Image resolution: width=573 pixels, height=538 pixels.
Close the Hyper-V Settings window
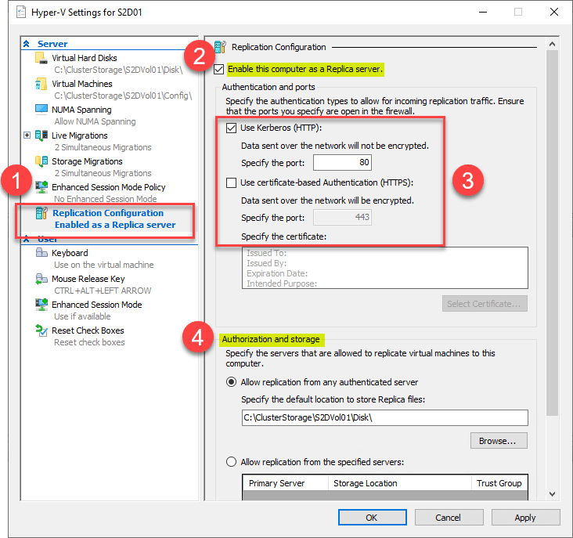coord(554,12)
